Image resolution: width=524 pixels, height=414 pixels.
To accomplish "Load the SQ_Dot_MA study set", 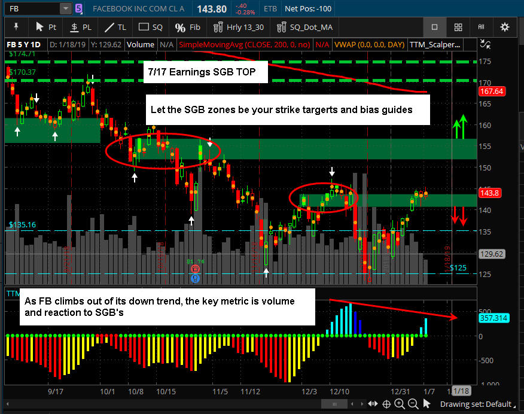I will coord(305,27).
